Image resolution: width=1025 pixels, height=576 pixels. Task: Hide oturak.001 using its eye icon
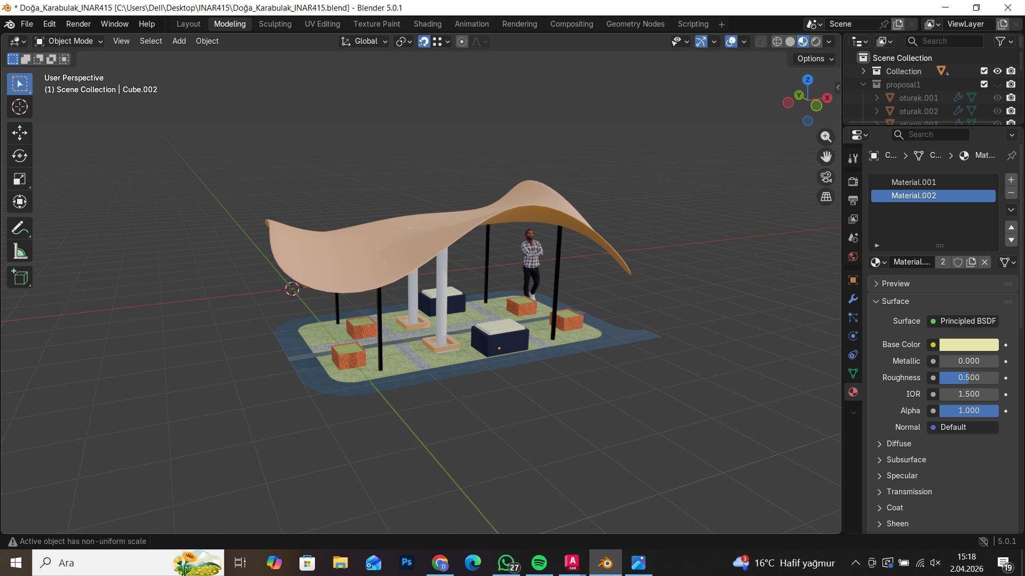click(x=997, y=98)
